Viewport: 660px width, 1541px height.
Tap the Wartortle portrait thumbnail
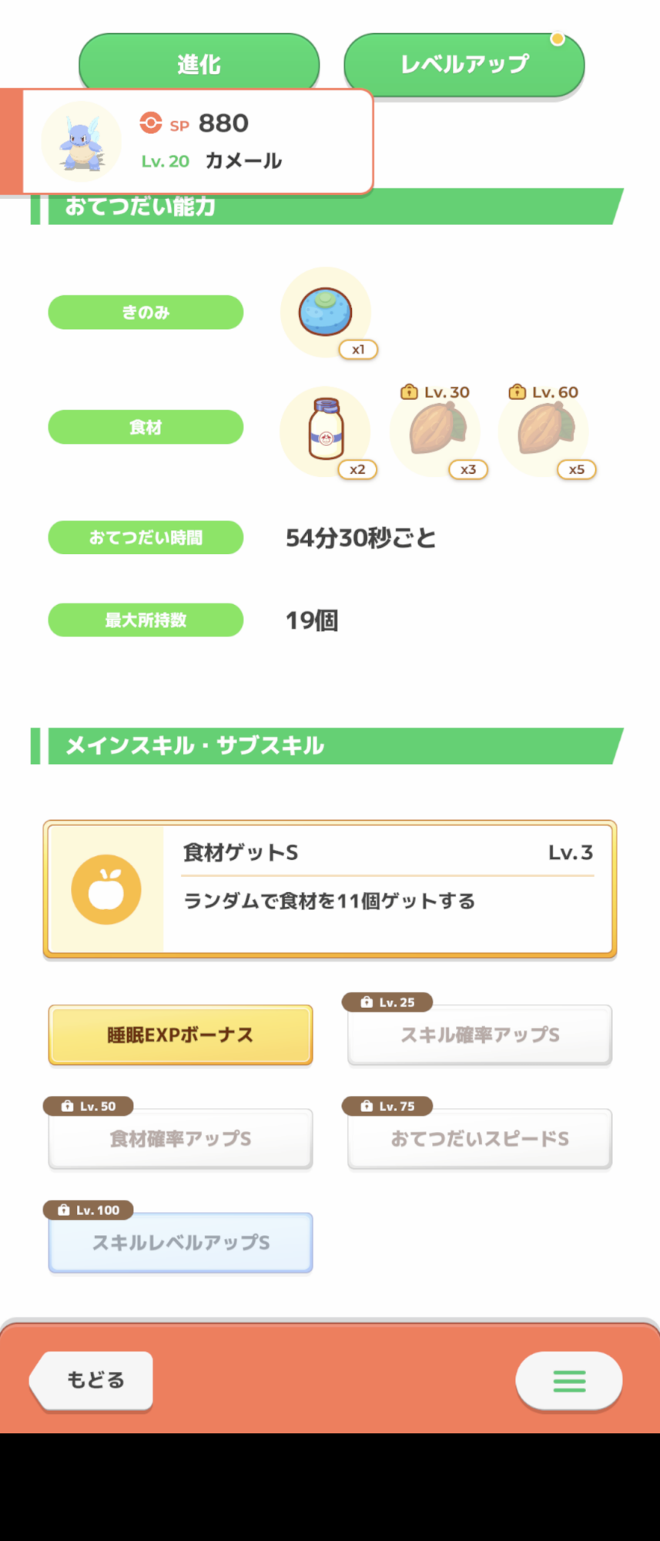click(81, 142)
